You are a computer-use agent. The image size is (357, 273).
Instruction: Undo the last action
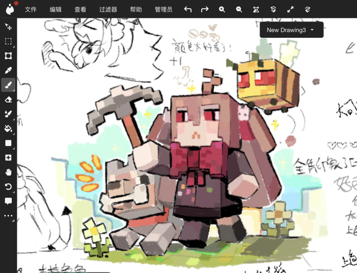188,9
